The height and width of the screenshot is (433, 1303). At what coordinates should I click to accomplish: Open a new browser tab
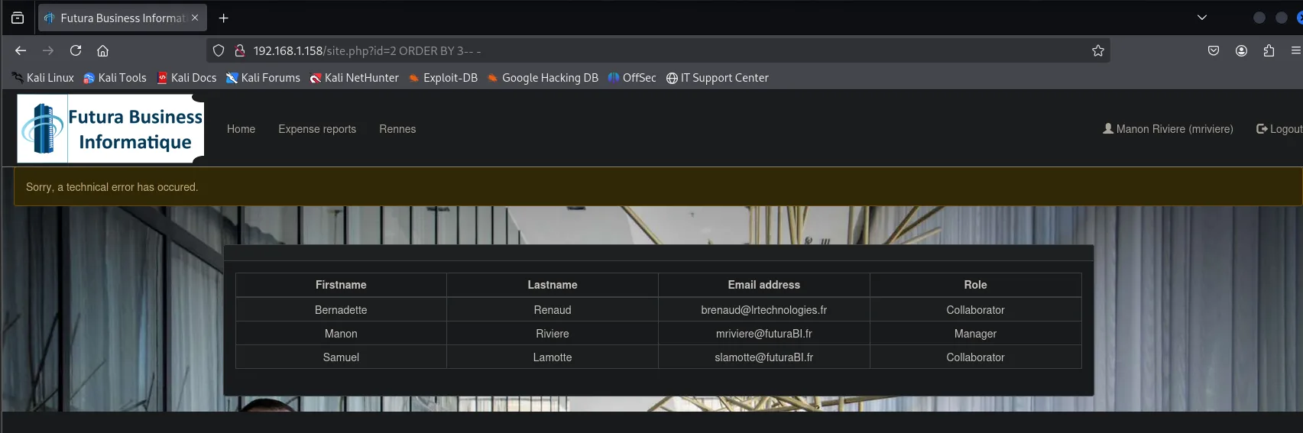[223, 18]
